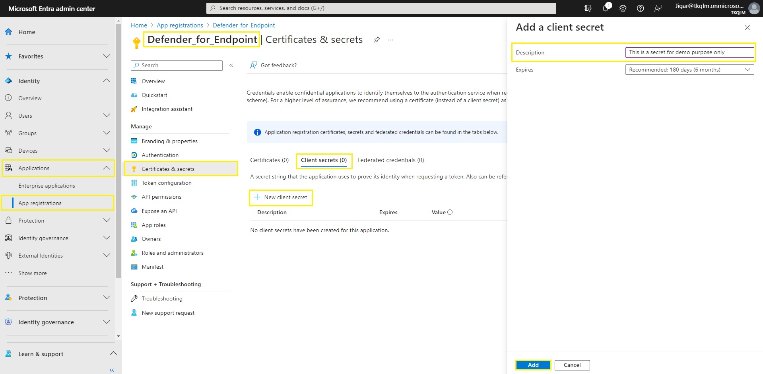Viewport: 763px width, 374px height.
Task: Switch to Federated credentials (0) tab
Action: point(390,160)
